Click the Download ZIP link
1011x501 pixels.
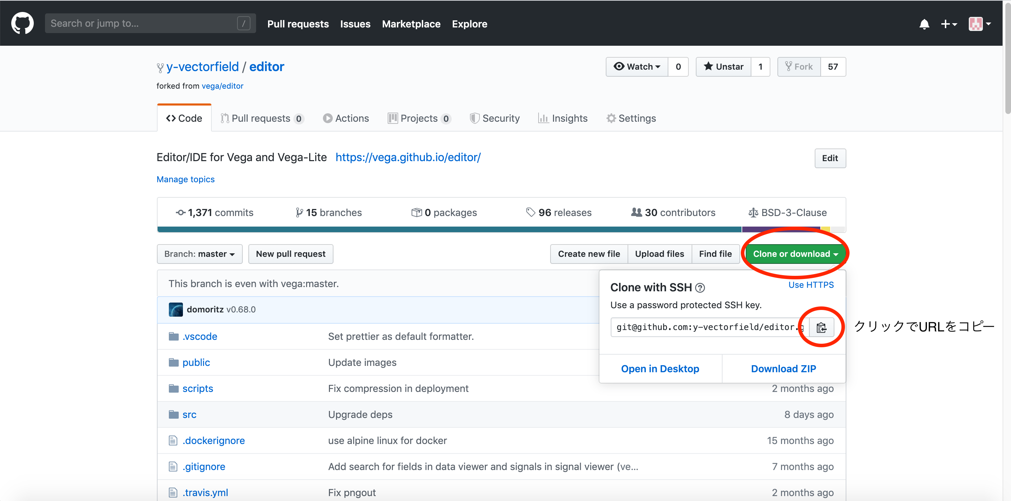click(783, 369)
